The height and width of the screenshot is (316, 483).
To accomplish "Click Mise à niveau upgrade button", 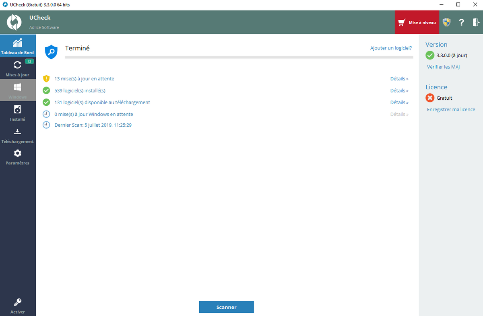I will coord(417,23).
